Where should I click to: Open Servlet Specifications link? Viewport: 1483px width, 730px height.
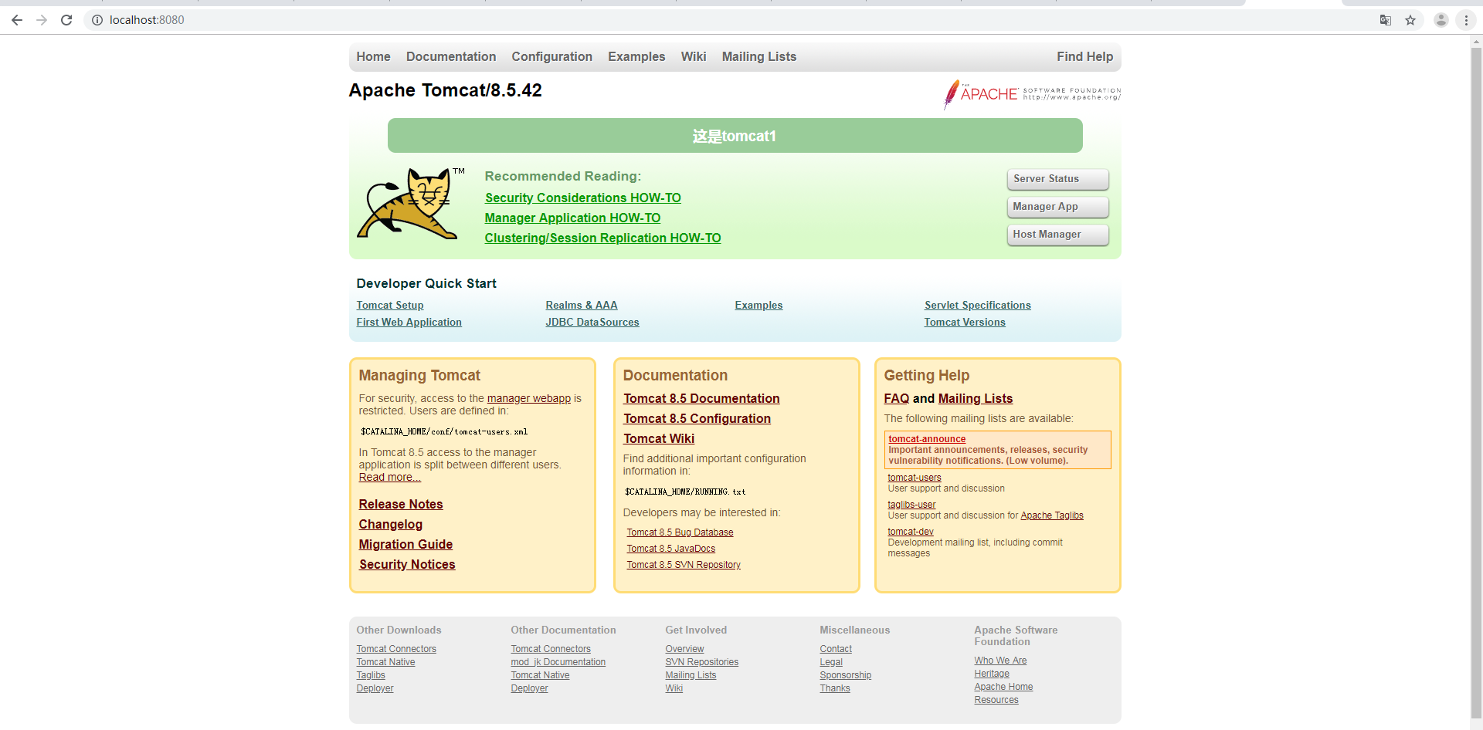tap(978, 306)
